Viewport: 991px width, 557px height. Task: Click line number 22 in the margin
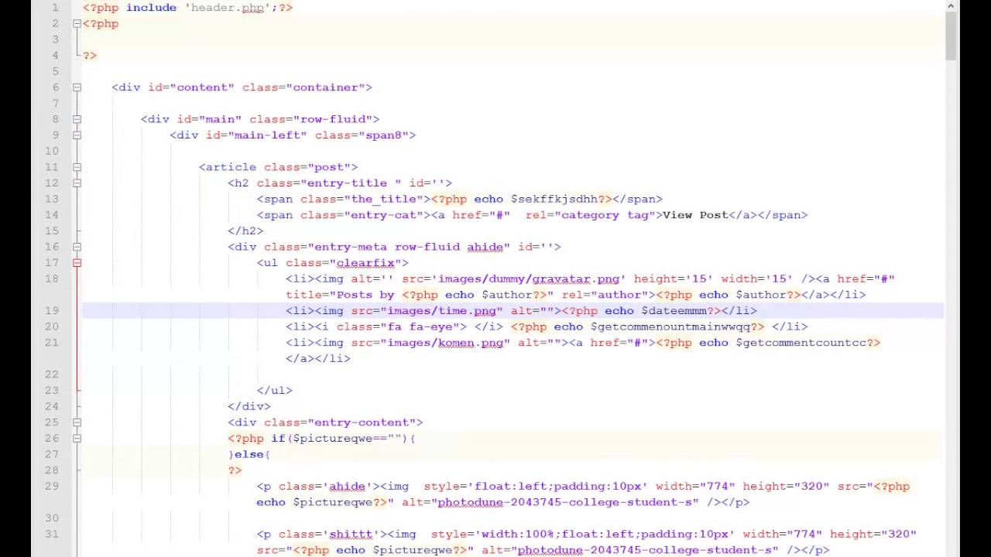click(x=52, y=374)
